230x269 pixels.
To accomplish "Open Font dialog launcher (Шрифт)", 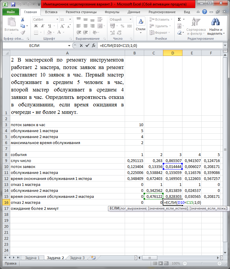I will 71,39.
